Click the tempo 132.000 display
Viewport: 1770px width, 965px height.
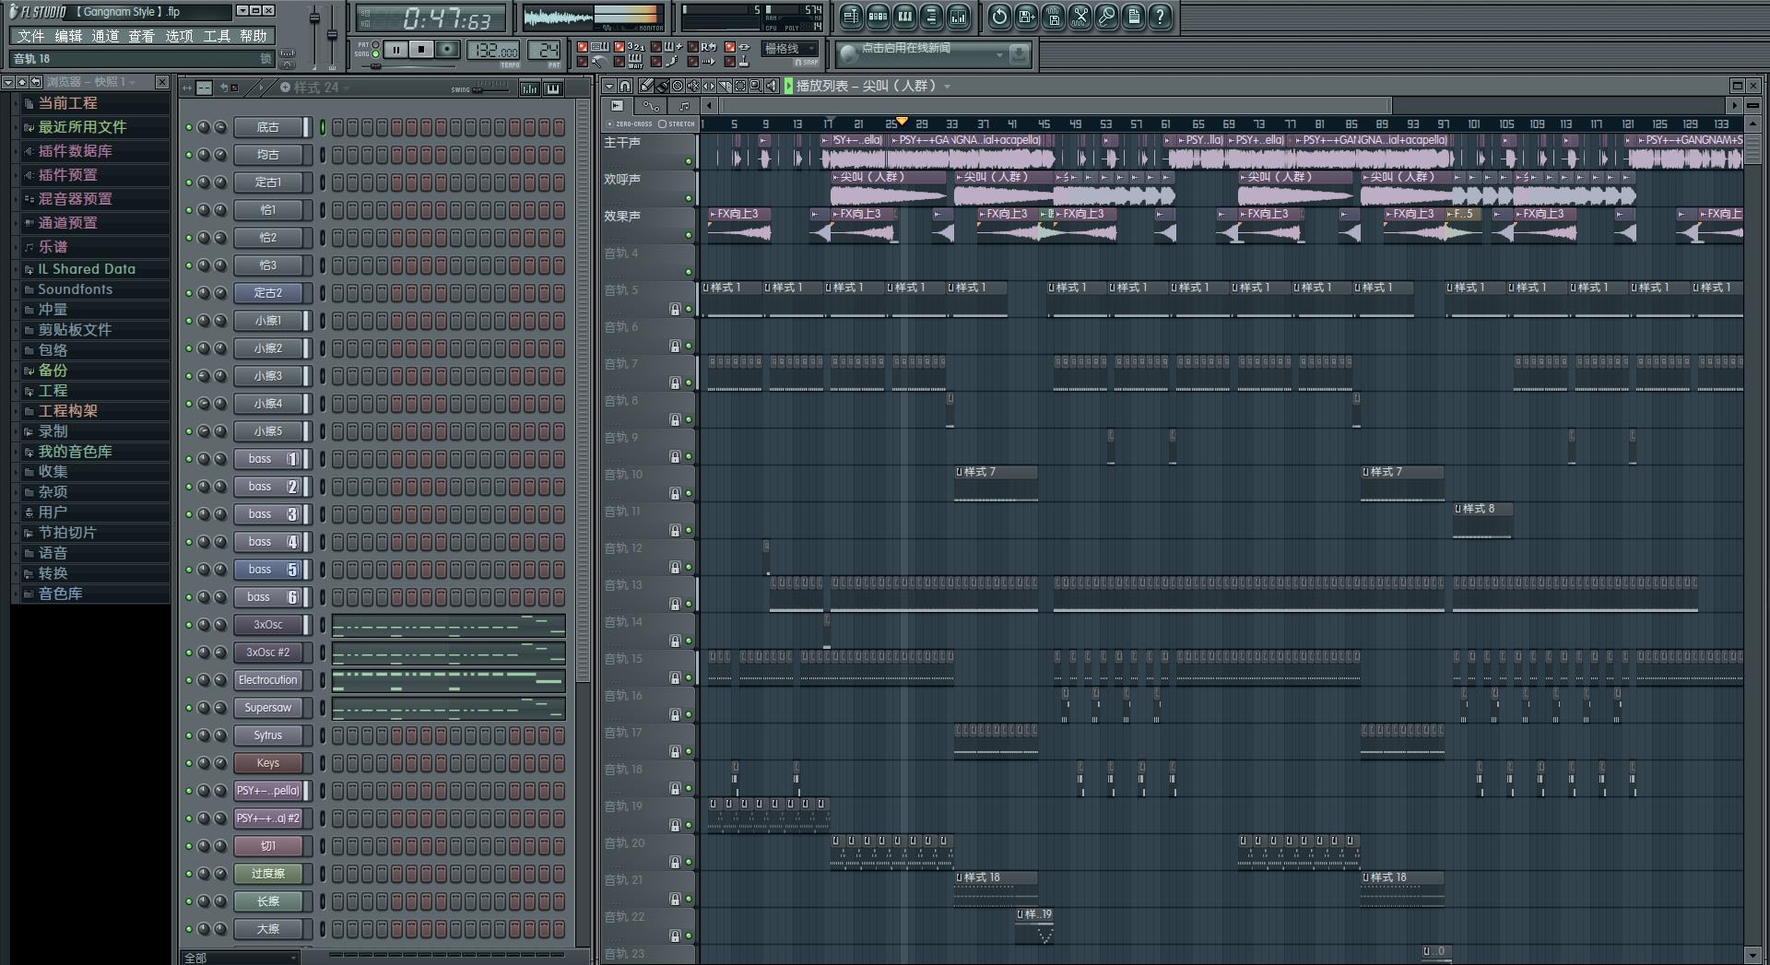coord(494,50)
